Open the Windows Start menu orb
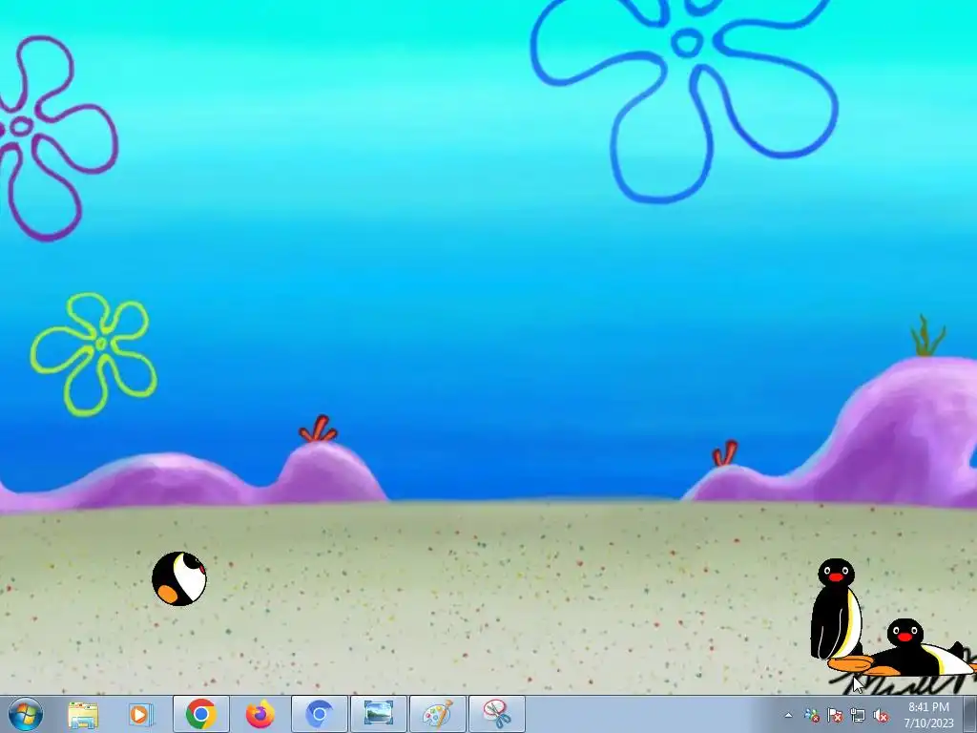Viewport: 977px width, 733px height. coord(26,714)
